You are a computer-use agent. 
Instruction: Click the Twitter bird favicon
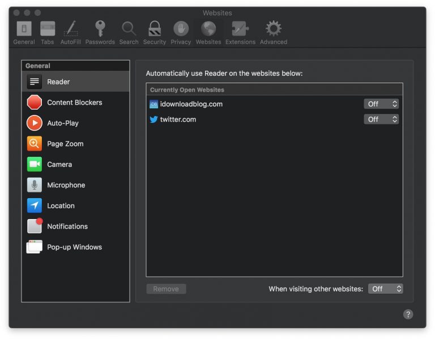click(x=153, y=119)
